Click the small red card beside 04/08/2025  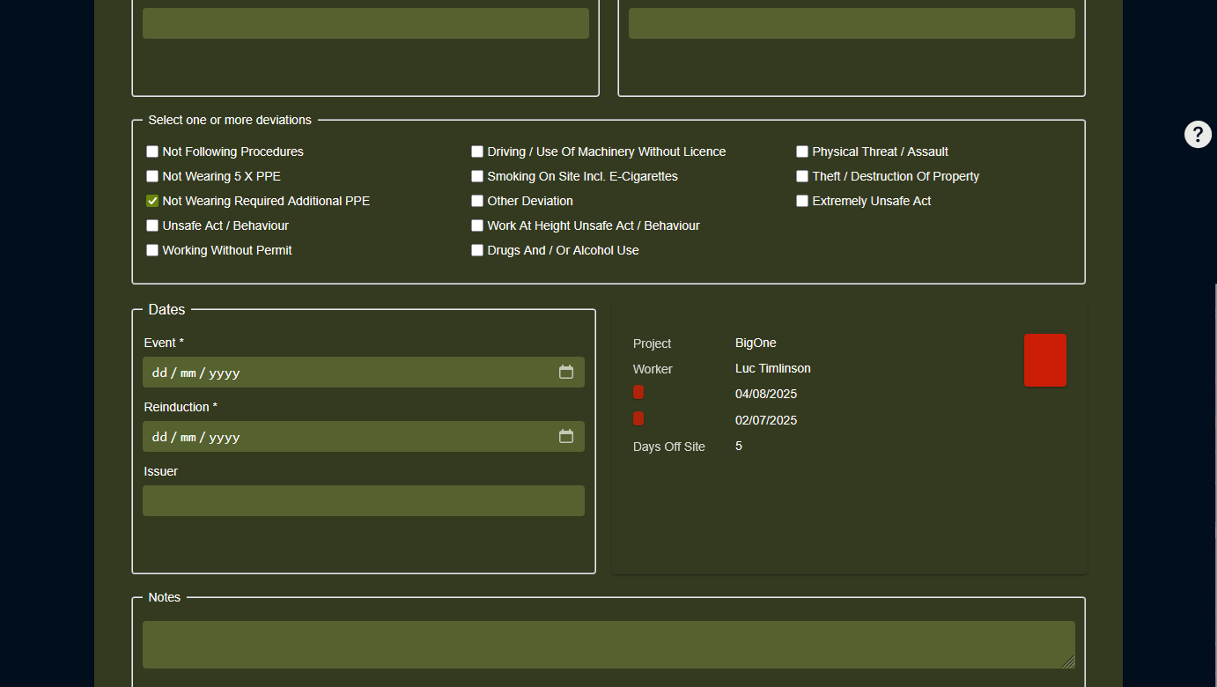[x=638, y=393]
